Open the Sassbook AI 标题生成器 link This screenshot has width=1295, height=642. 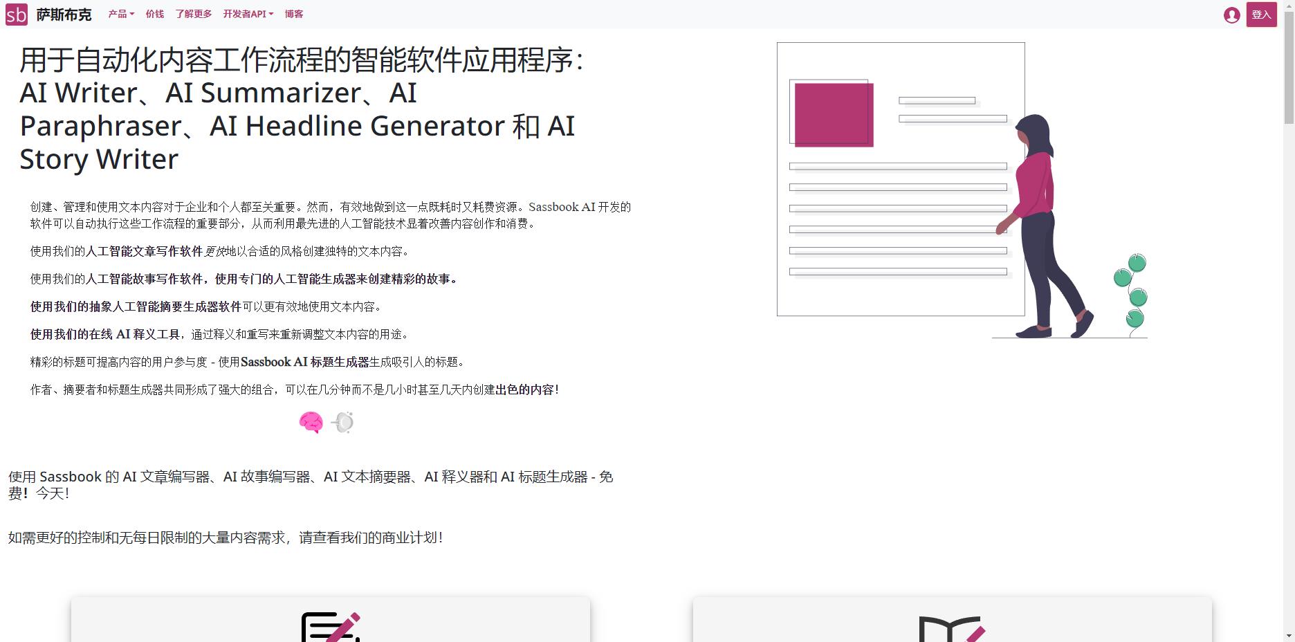click(x=305, y=362)
